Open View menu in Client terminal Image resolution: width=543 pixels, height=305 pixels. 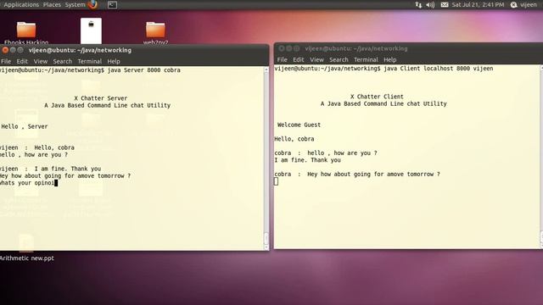[316, 59]
